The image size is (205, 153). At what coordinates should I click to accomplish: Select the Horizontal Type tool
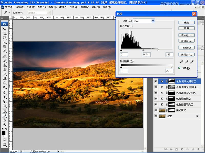pyautogui.click(x=5, y=97)
